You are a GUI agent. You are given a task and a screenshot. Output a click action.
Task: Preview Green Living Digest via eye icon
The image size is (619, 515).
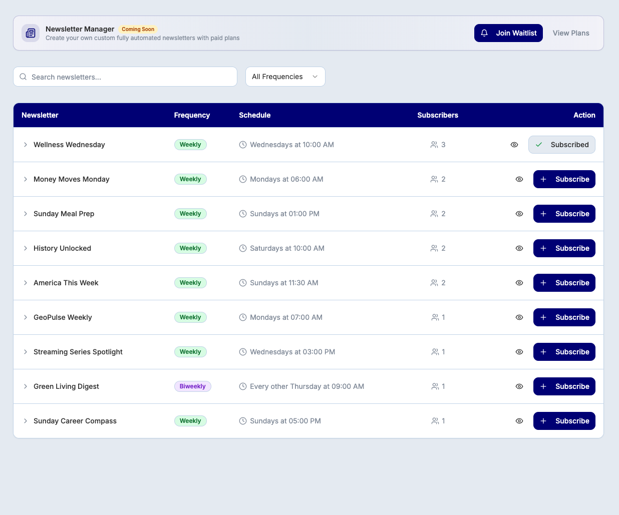point(519,386)
